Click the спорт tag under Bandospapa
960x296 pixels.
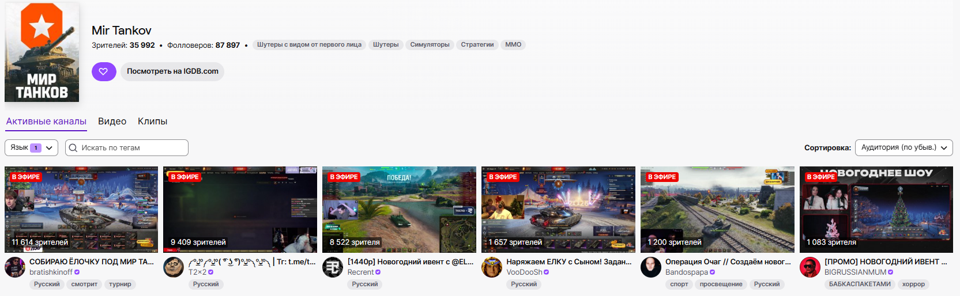click(679, 284)
